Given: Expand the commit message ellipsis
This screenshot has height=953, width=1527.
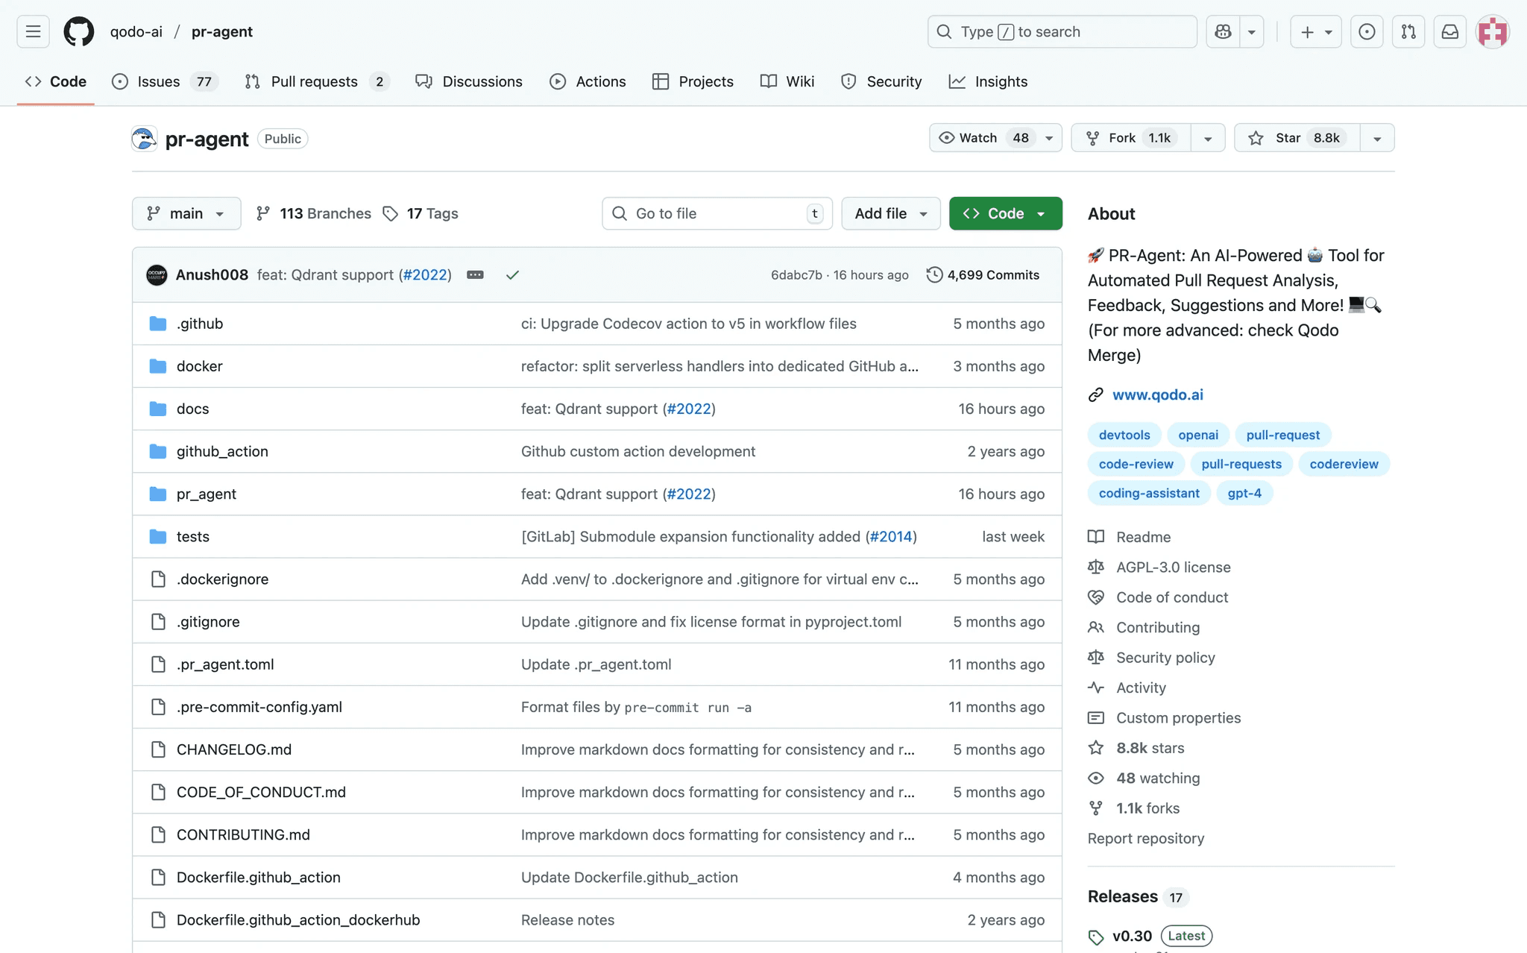Looking at the screenshot, I should pos(475,275).
